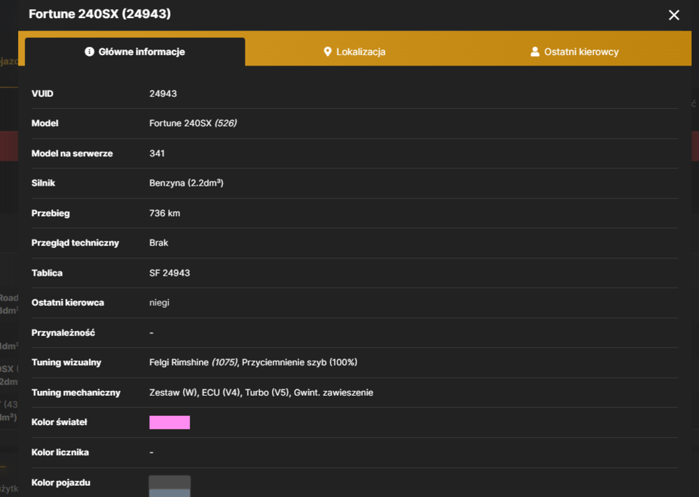Image resolution: width=699 pixels, height=497 pixels.
Task: Click last driver name niegi
Action: [159, 303]
